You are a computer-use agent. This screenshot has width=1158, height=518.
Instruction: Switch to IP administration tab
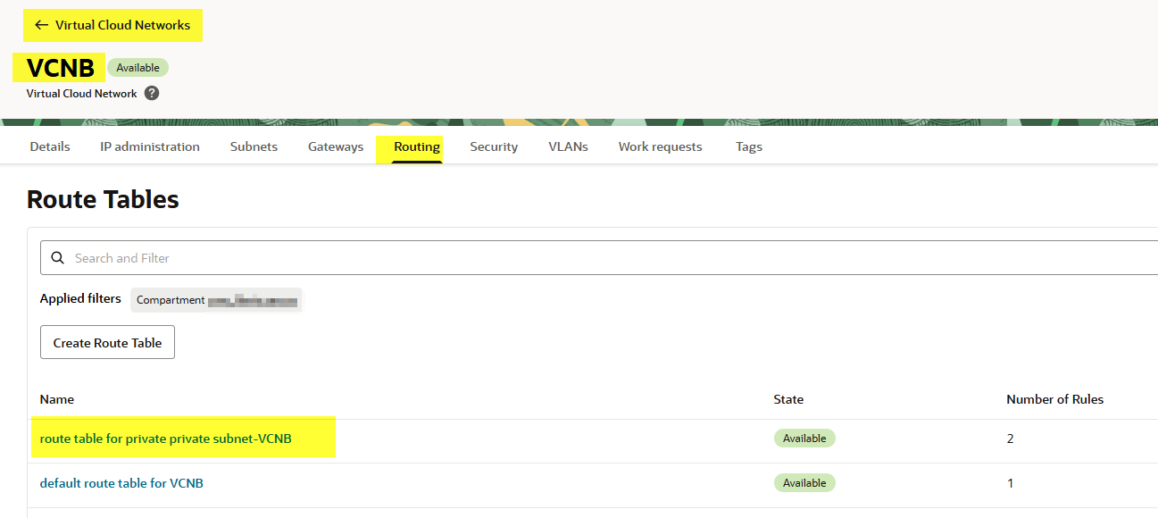coord(150,146)
